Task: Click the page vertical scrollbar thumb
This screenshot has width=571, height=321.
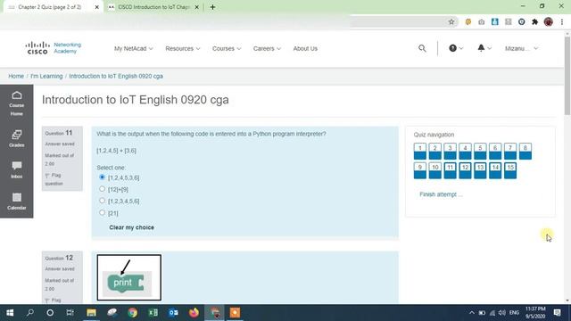Action: (567, 76)
